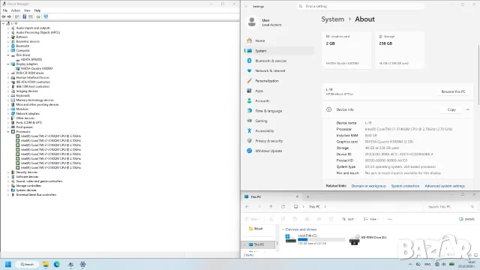Select NVIDIA Quadro K3000M display adapter

pos(37,68)
